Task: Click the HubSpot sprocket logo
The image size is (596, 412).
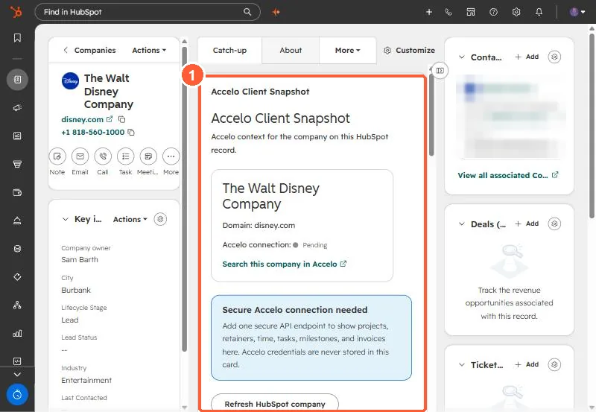Action: click(16, 12)
